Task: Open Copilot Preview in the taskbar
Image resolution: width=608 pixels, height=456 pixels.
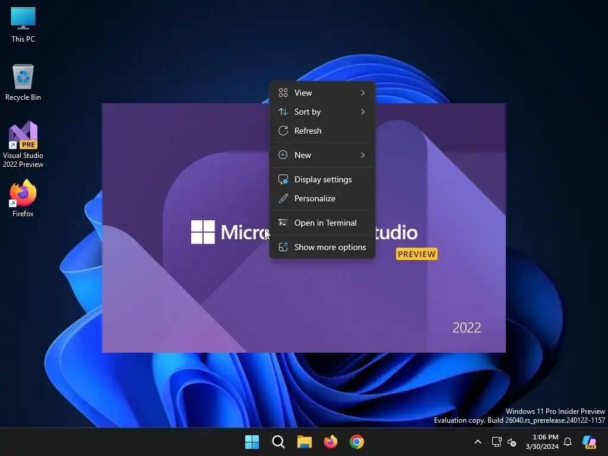Action: coord(590,442)
